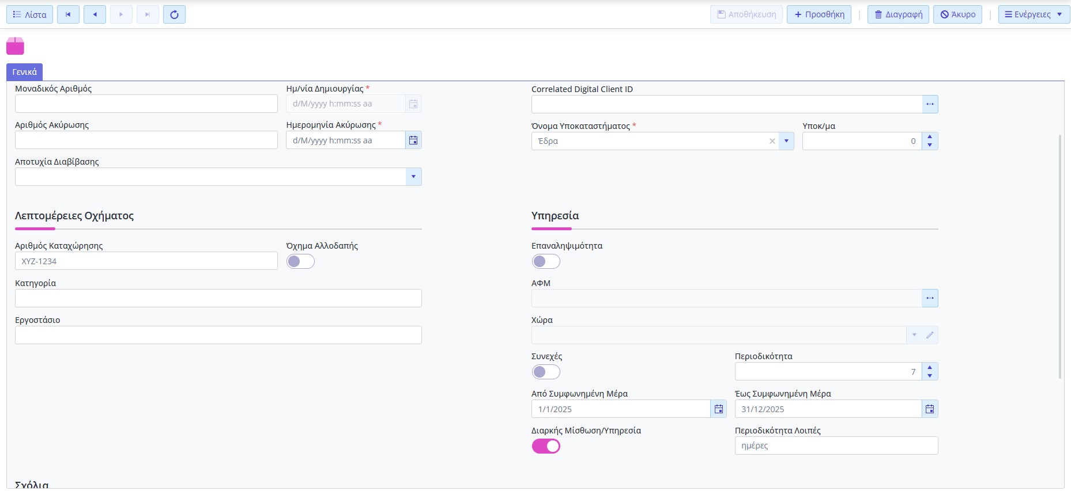Expand the Αποτυχία Διαβίβασης dropdown
The width and height of the screenshot is (1071, 491).
pos(413,177)
